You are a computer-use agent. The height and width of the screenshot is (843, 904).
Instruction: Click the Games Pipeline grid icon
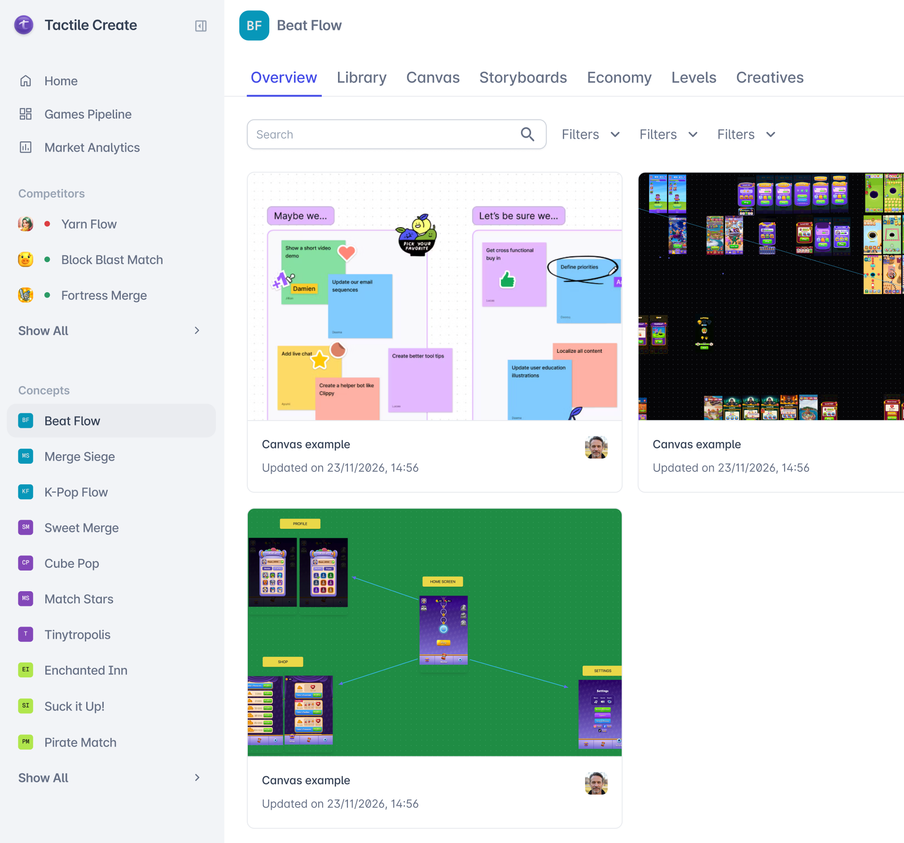(x=26, y=114)
